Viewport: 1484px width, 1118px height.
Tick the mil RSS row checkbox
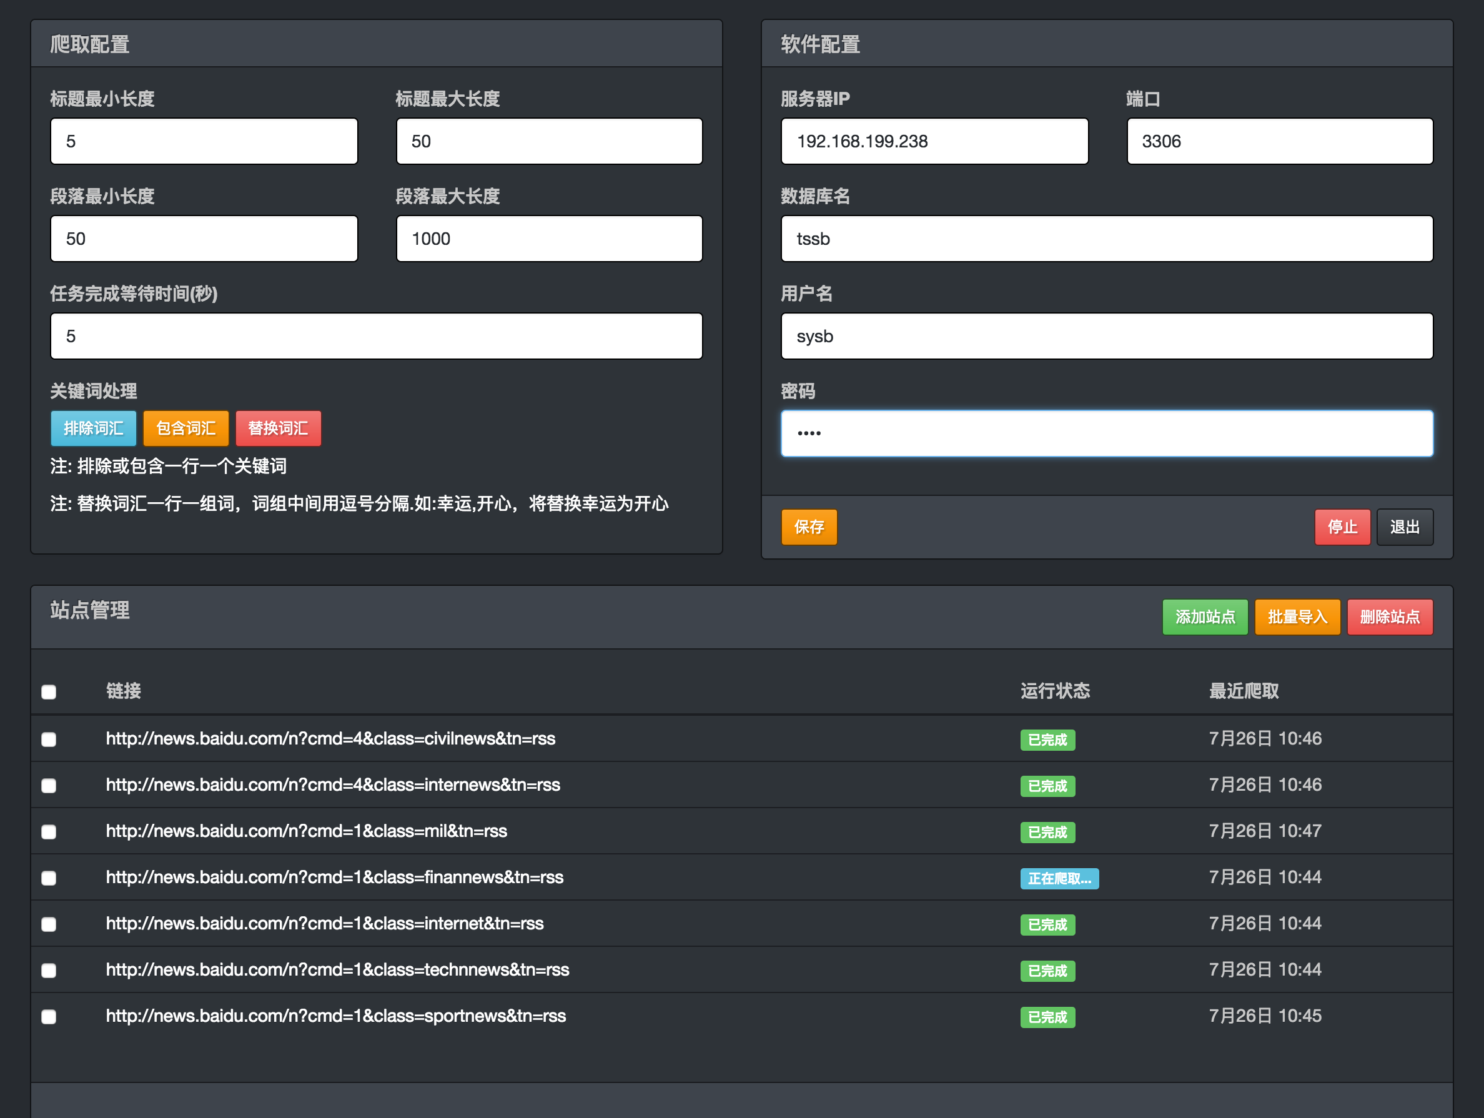coord(49,832)
